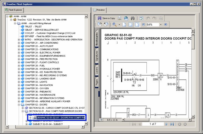Click the tree's scroll-up arrow
Viewport: 203px width, 134px height.
(86, 16)
